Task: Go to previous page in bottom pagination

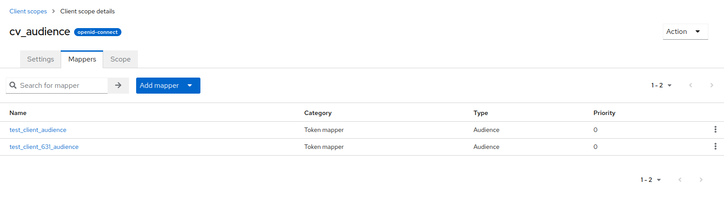Action: (x=680, y=180)
